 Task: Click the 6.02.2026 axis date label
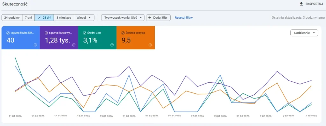[311, 116]
